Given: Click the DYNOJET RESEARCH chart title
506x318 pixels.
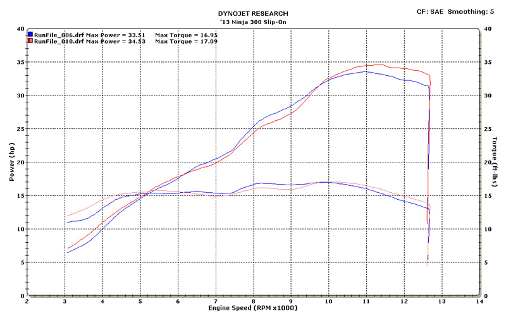Looking at the screenshot, I should [253, 13].
